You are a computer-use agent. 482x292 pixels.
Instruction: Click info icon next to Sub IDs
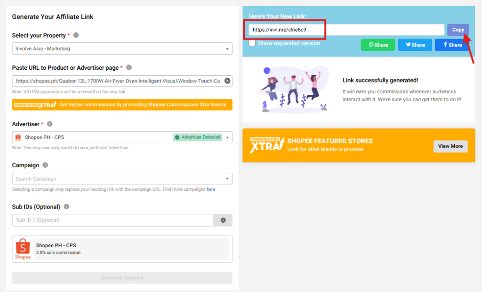tap(66, 207)
